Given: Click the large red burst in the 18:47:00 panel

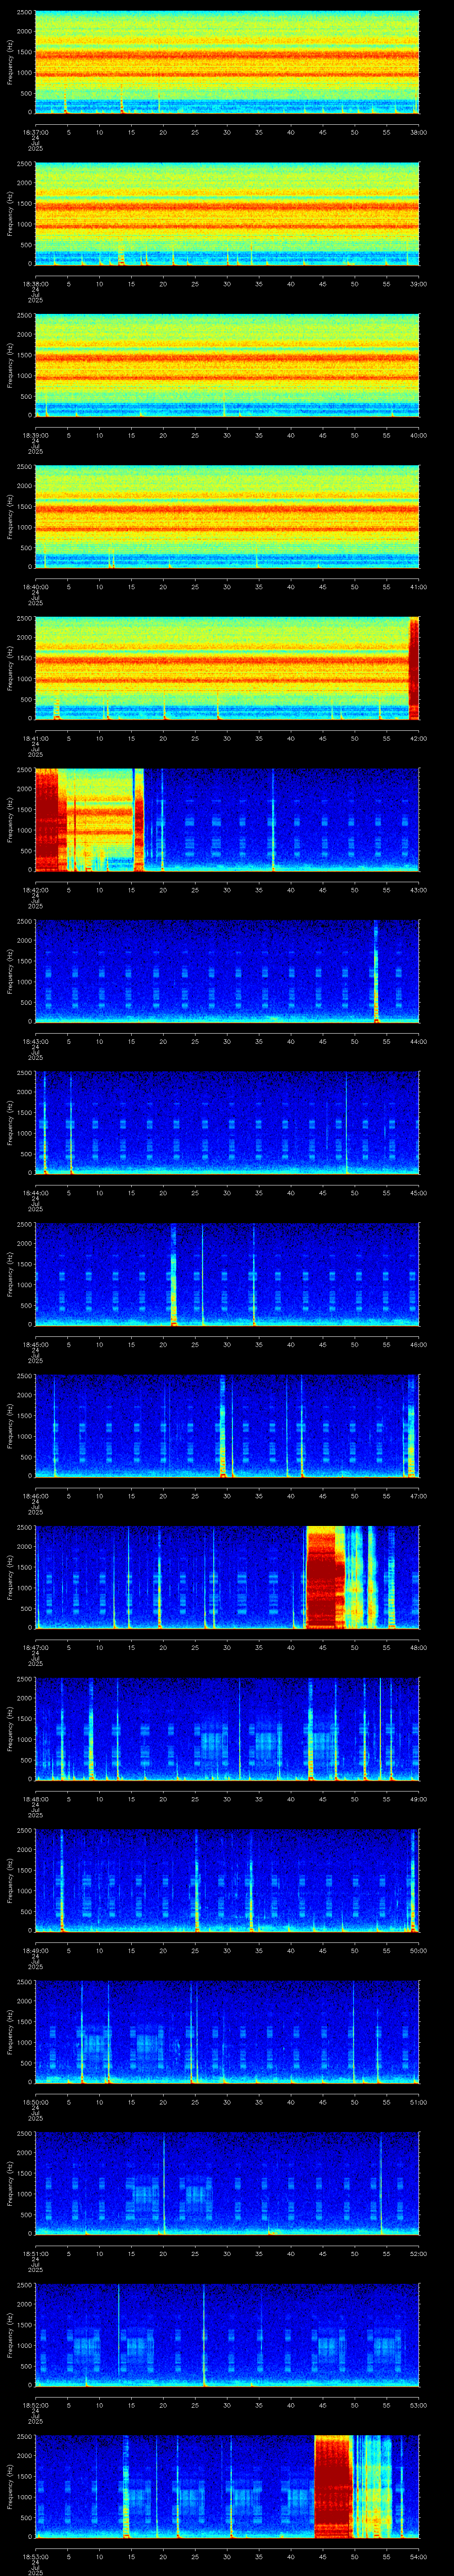Looking at the screenshot, I should coord(325,1577).
